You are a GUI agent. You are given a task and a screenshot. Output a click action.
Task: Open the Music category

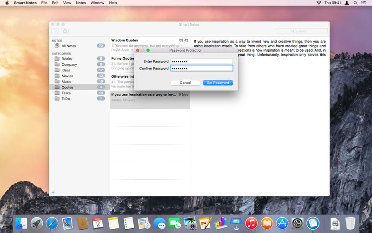pos(80,82)
